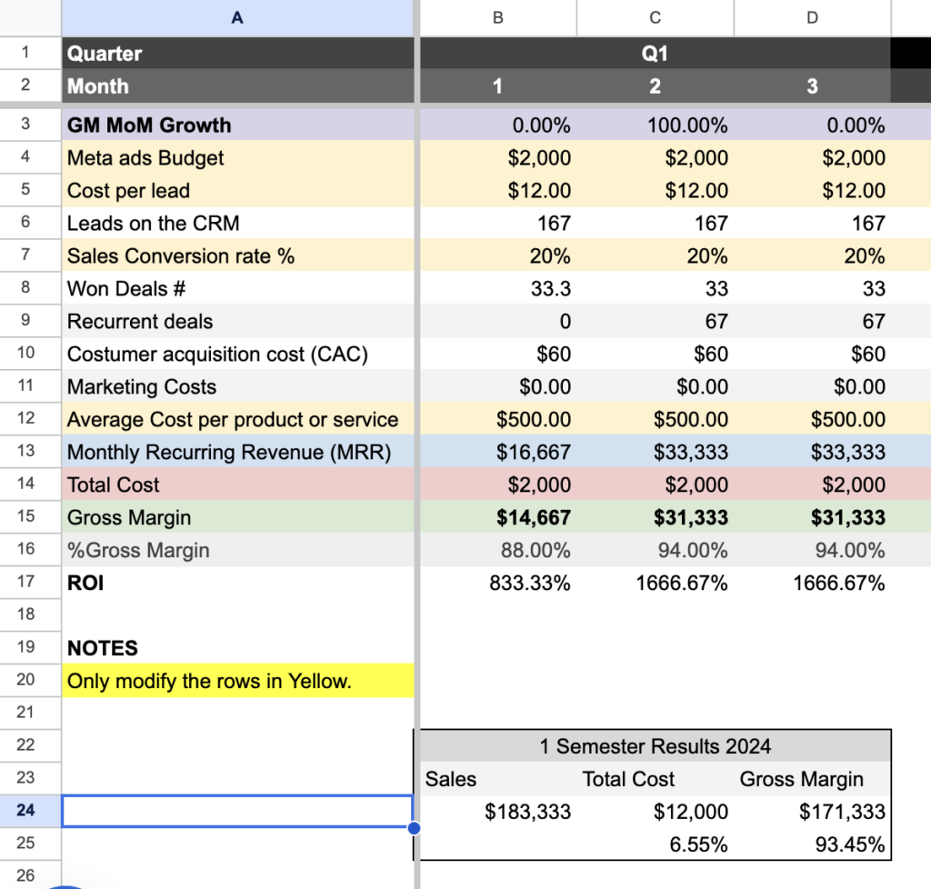Select the 'Cost per lead' label cell
Image resolution: width=931 pixels, height=889 pixels.
point(237,191)
